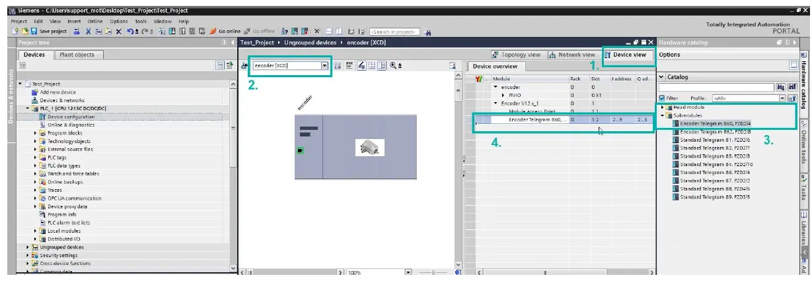Image resolution: width=812 pixels, height=294 pixels.
Task: Click the Print icon in main toolbar
Action: [77, 31]
